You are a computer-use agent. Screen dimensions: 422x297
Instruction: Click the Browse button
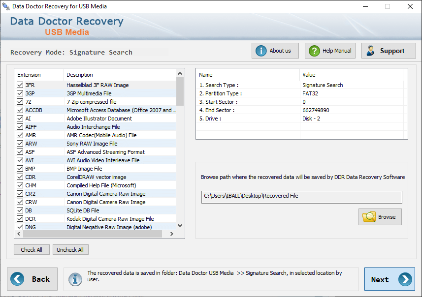[x=380, y=217]
